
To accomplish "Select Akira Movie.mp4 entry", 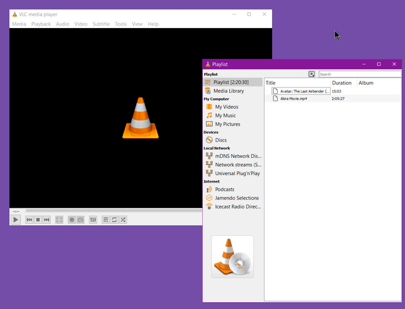I will [x=294, y=99].
